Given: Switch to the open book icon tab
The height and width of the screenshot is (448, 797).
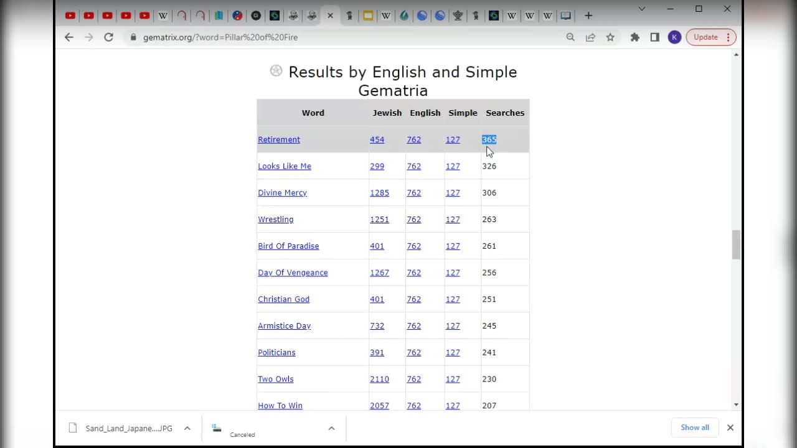Looking at the screenshot, I should click(x=565, y=16).
